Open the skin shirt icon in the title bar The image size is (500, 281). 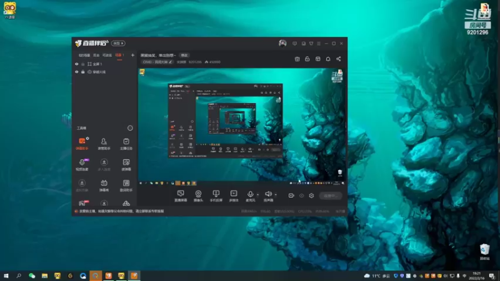tap(311, 43)
